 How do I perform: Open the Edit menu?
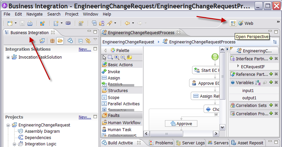pos(18,14)
